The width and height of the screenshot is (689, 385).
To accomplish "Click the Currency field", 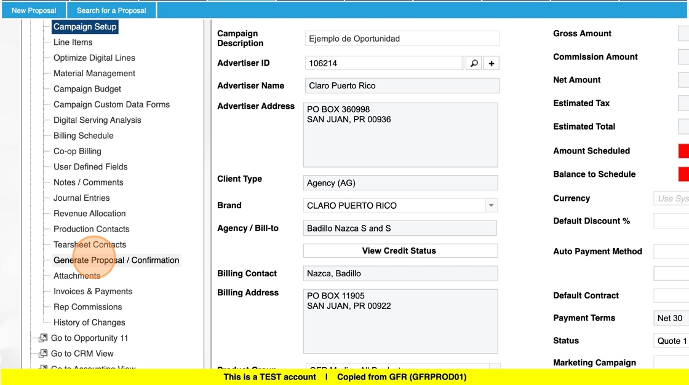I will (671, 198).
